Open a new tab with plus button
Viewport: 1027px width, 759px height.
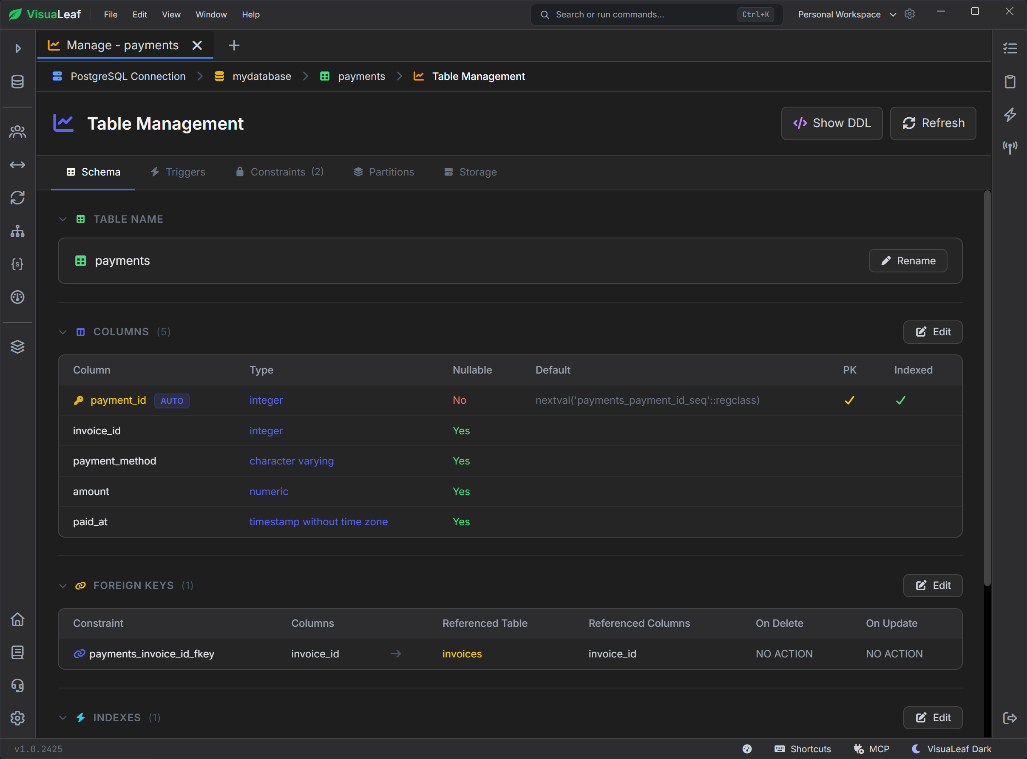234,45
